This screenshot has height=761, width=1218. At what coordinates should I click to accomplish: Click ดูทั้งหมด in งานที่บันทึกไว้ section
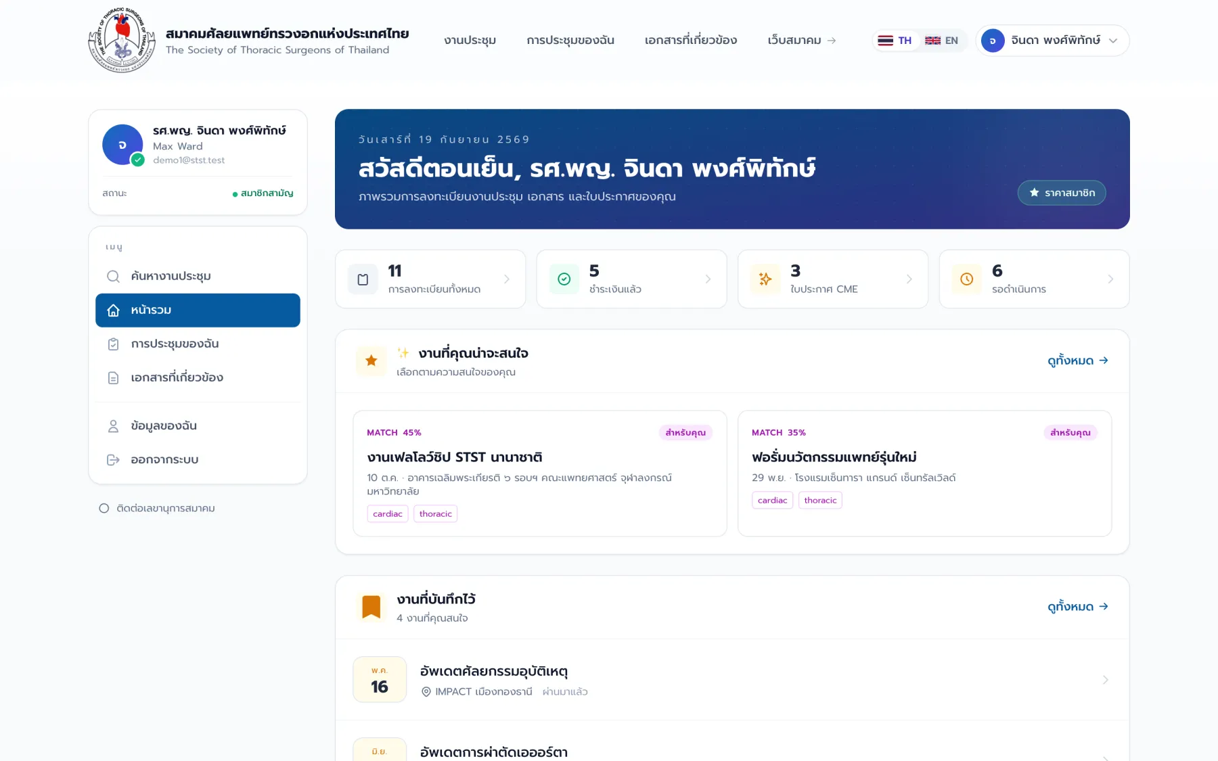[x=1078, y=607]
